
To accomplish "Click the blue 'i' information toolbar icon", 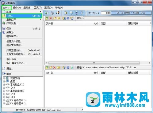I will coord(71,13).
